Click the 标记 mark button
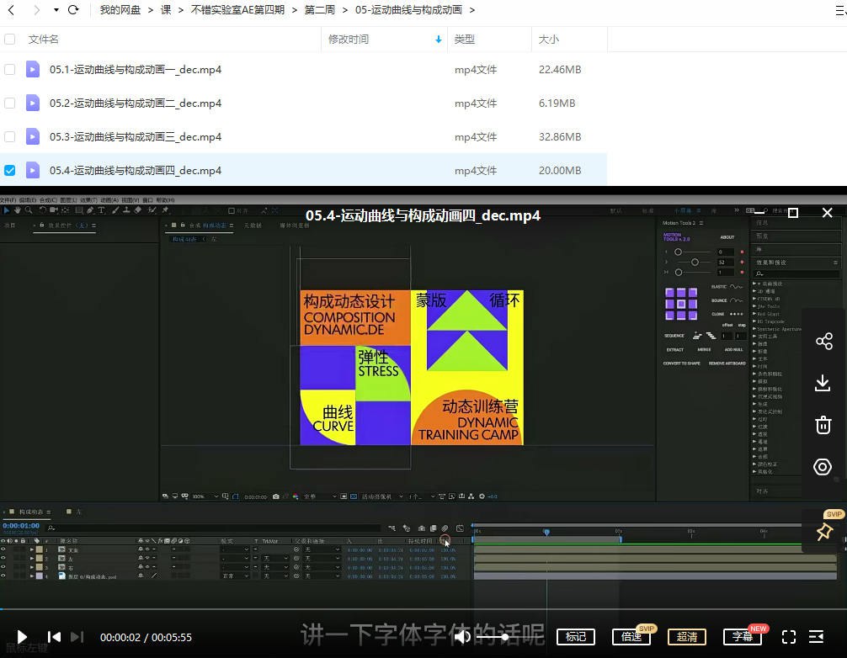This screenshot has height=658, width=847. (x=576, y=637)
